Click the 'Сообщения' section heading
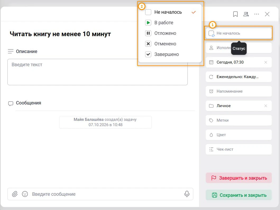Viewport: 280px width, 210px height. [29, 103]
